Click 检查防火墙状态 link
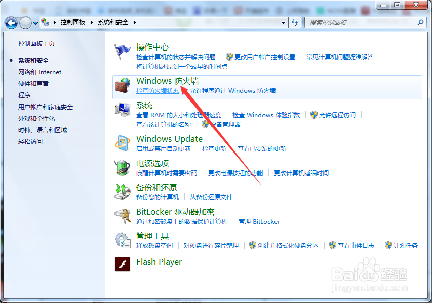Image resolution: width=432 pixels, height=303 pixels. tap(158, 91)
